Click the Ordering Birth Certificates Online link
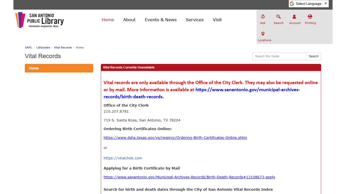Screen dimensions: 346x194 click(175, 138)
